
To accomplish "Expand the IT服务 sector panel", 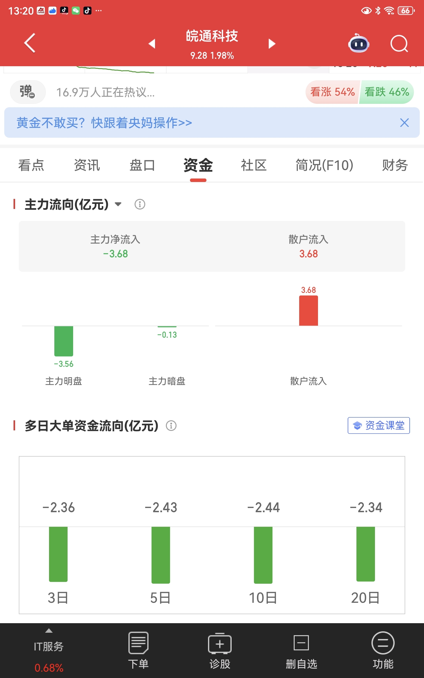I will [x=49, y=650].
